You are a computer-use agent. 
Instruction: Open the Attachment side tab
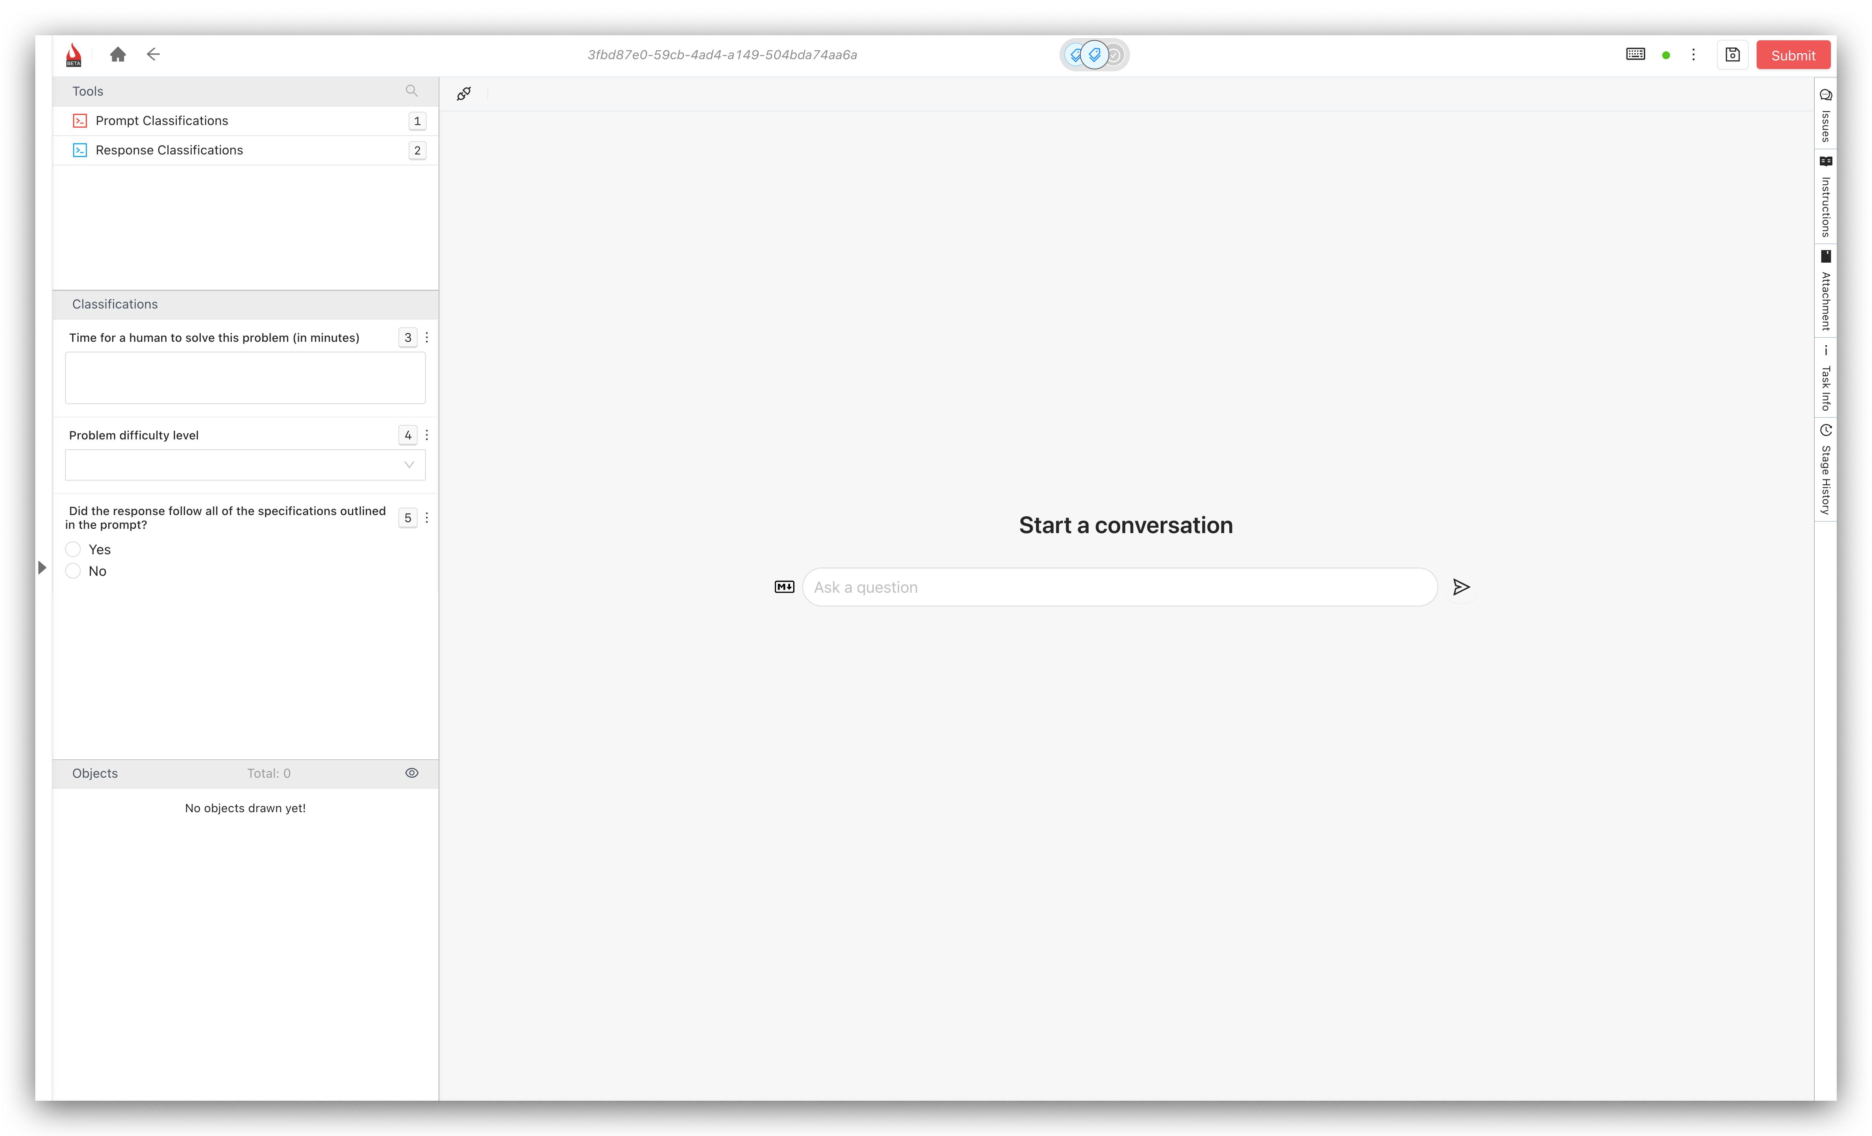coord(1826,292)
